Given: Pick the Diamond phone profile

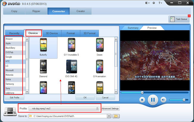Looking at the screenshot, I should tap(43, 69).
